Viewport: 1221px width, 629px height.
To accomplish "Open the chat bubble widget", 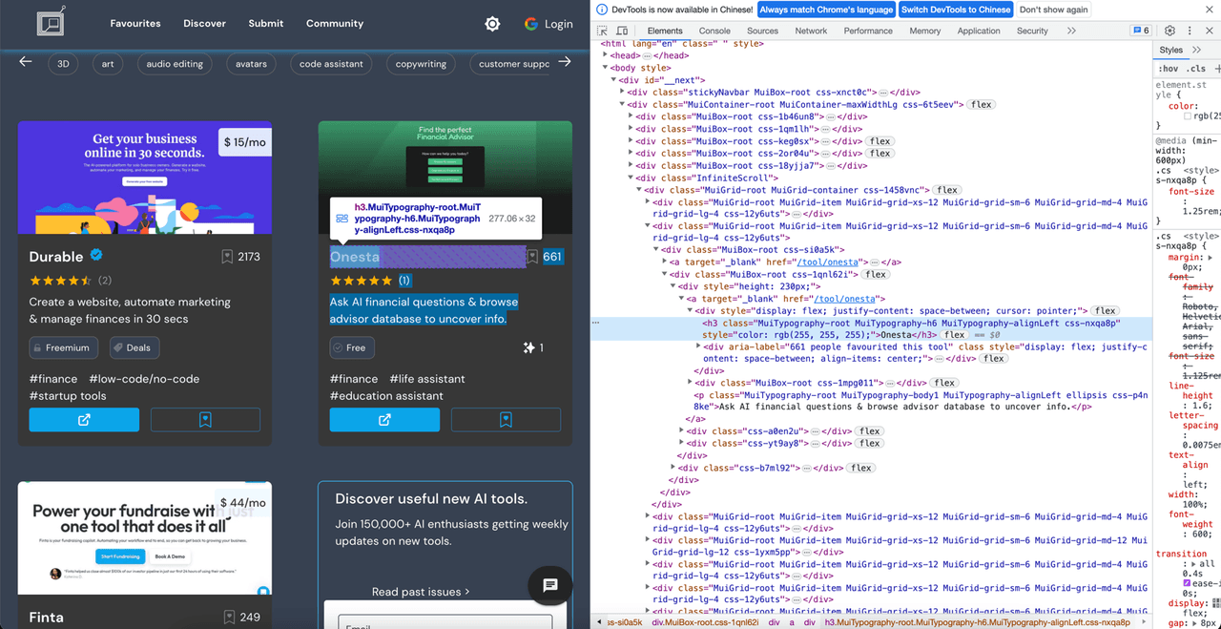I will click(549, 586).
